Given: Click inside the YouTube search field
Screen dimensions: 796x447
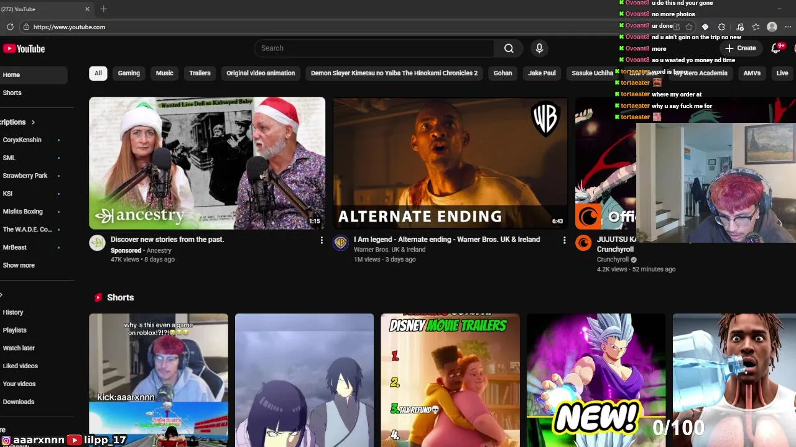Looking at the screenshot, I should pos(374,48).
